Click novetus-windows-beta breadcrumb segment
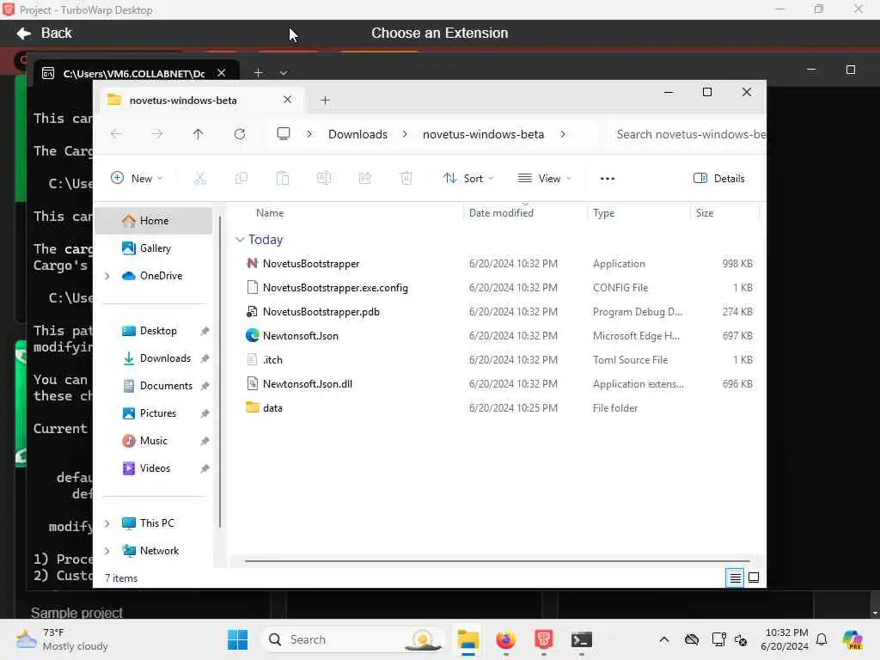This screenshot has width=880, height=660. 483,134
